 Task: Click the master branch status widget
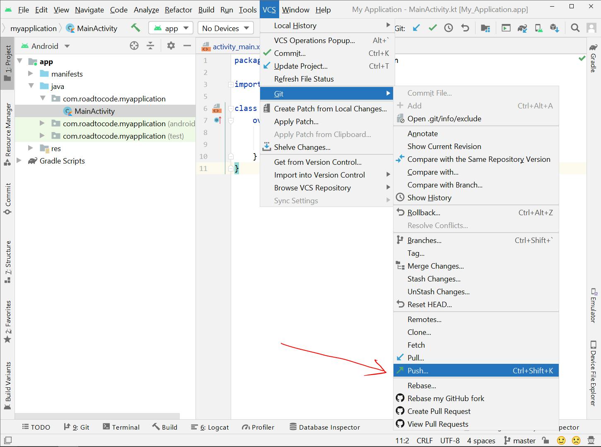(x=520, y=440)
